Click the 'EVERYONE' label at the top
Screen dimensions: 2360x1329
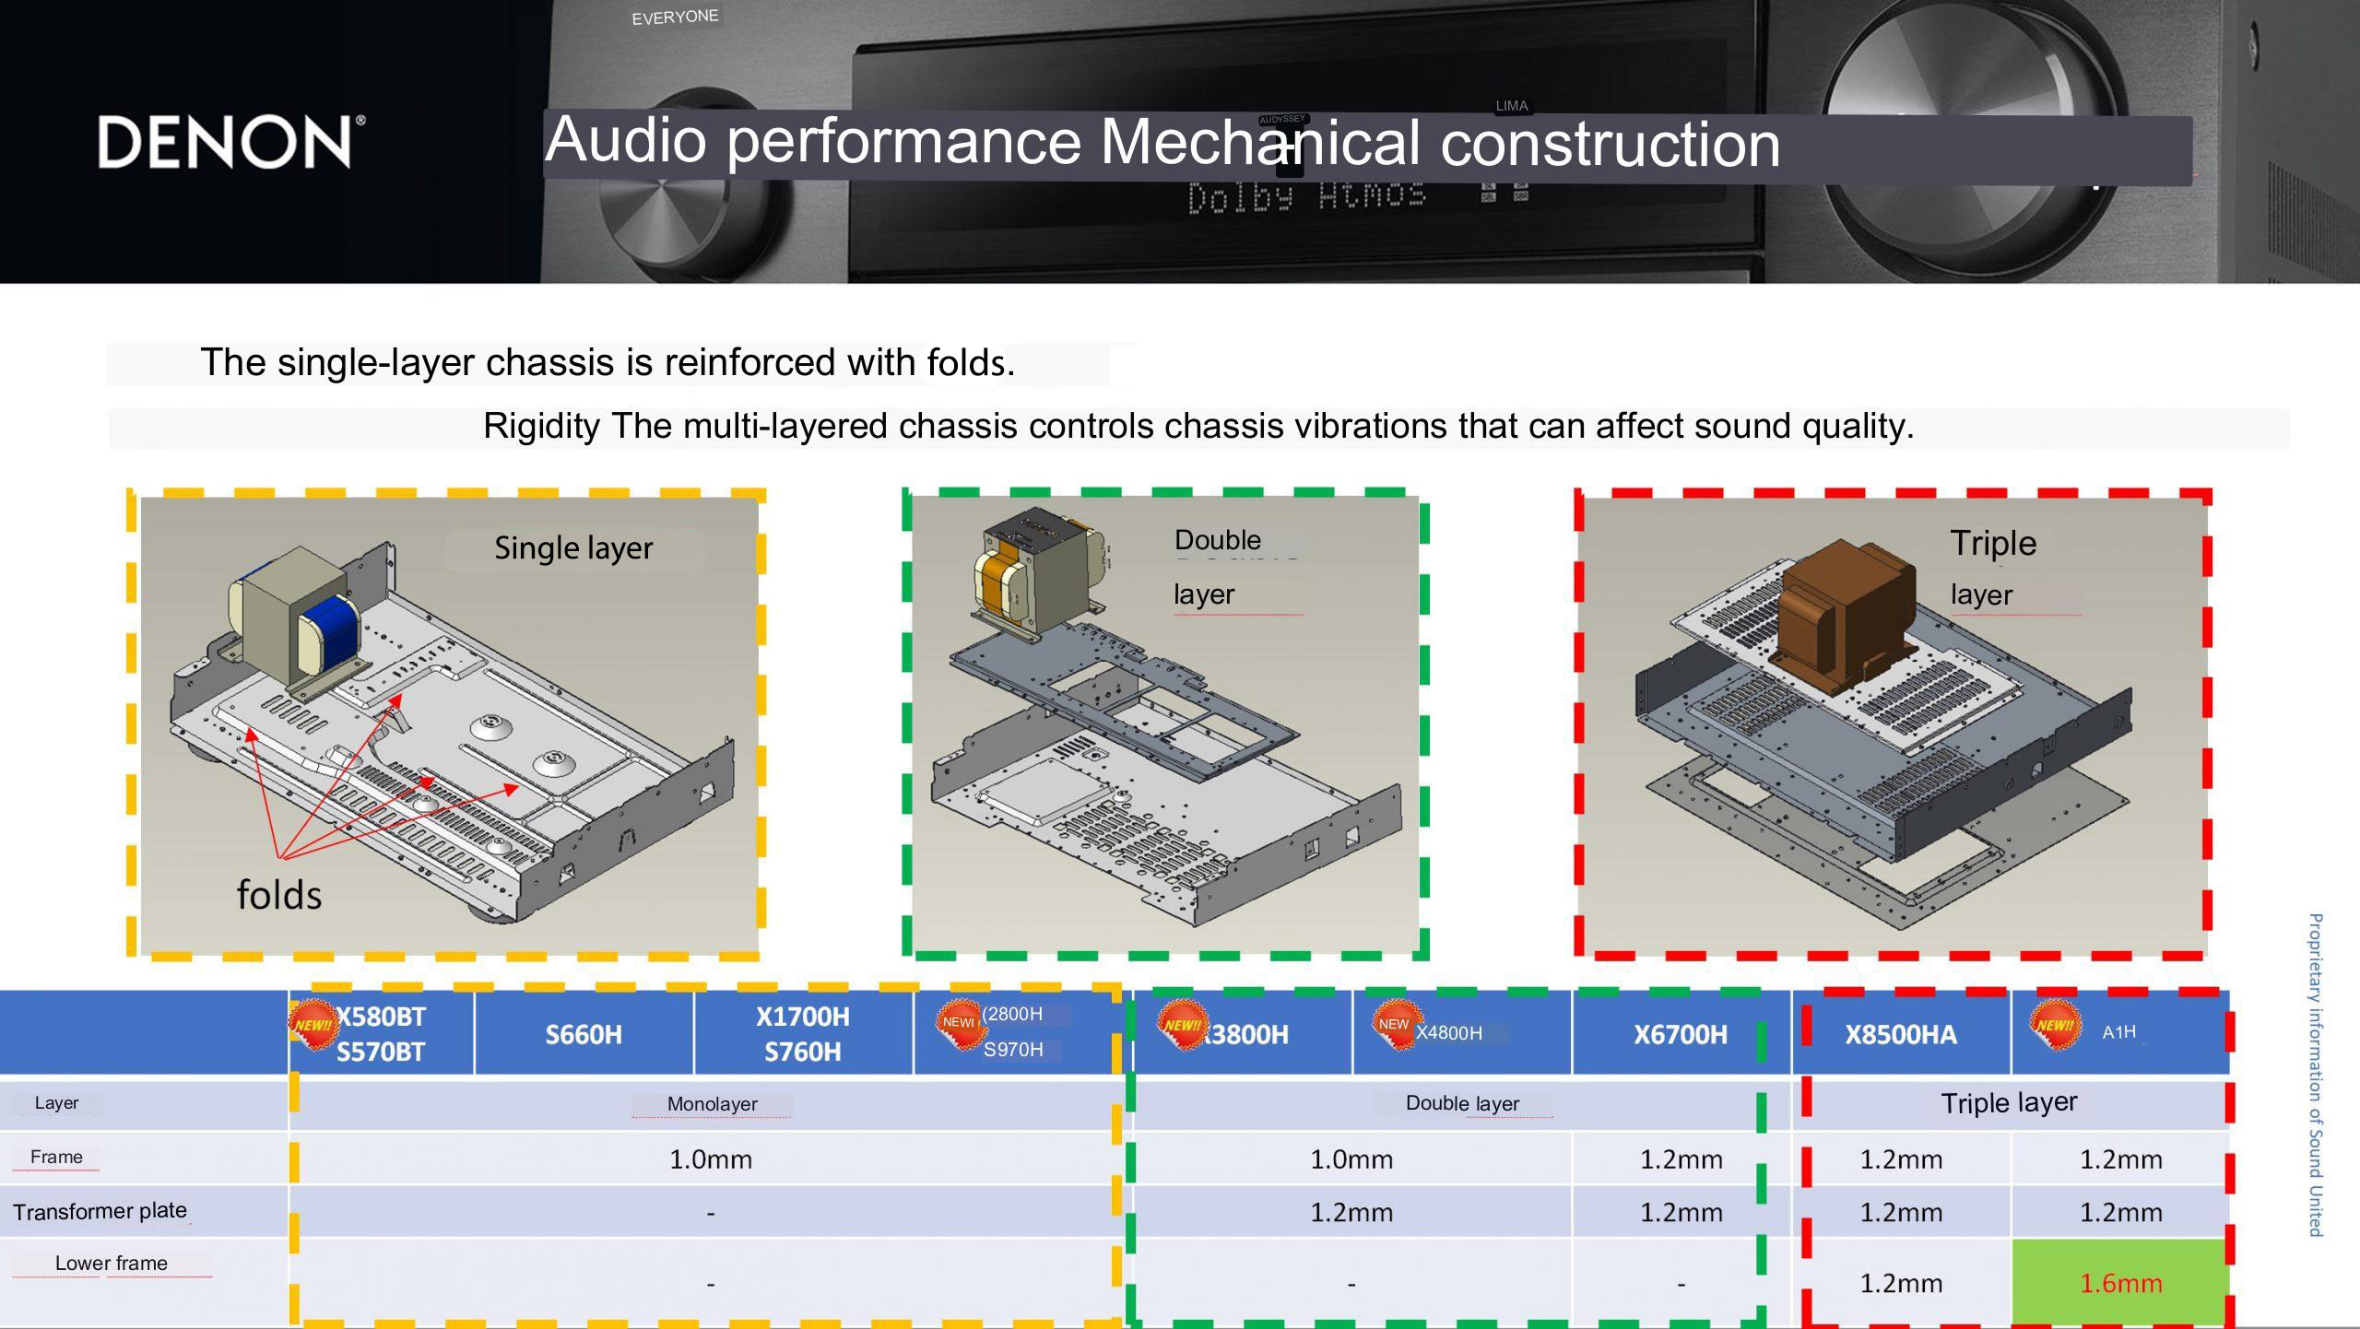(x=675, y=17)
